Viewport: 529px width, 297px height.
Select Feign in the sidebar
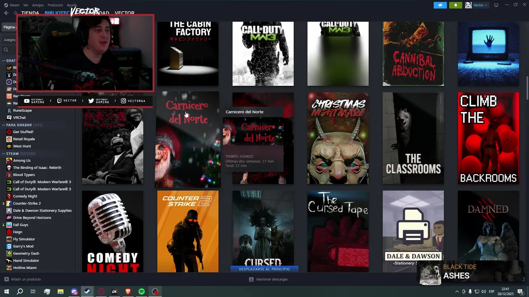pos(18,232)
